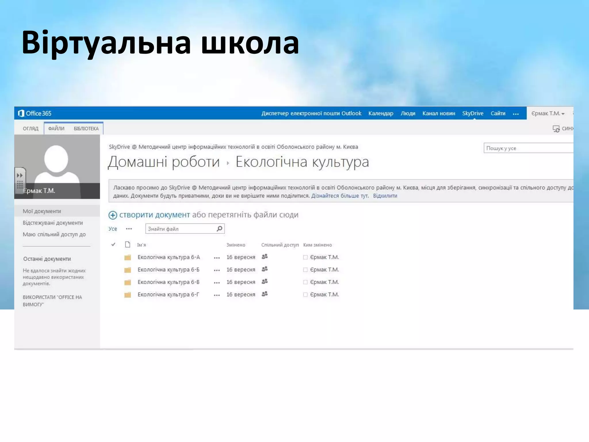The width and height of the screenshot is (589, 442).
Task: Click the plus icon to create document
Action: tap(113, 215)
